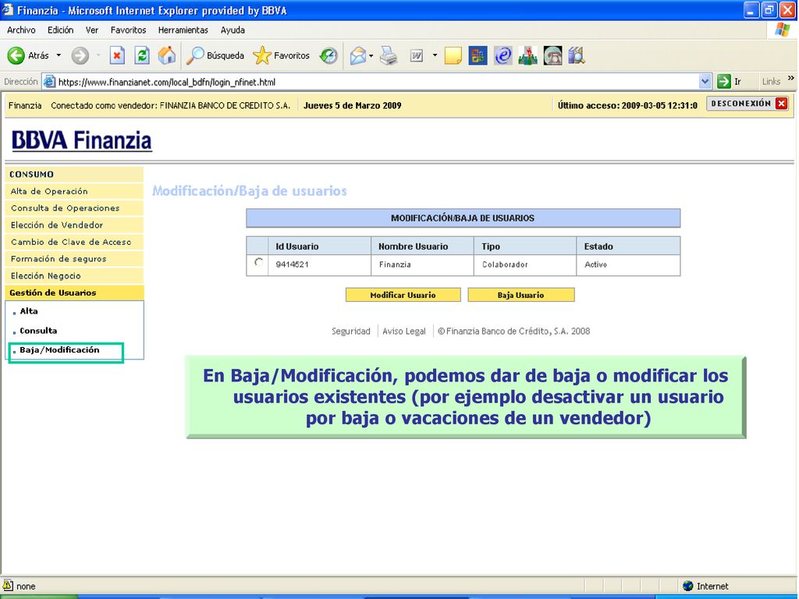The height and width of the screenshot is (599, 799).
Task: Select Alta under Gestión de Usuarios
Action: click(x=29, y=311)
